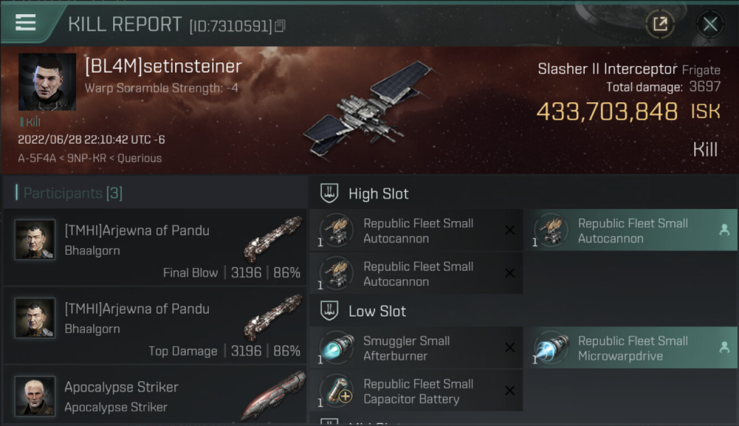
Task: View setinsteiner's pilot portrait
Action: [47, 82]
